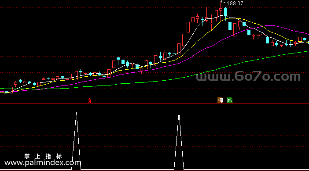Click the first white indicator spike peak
309x171 pixels.
coord(76,113)
